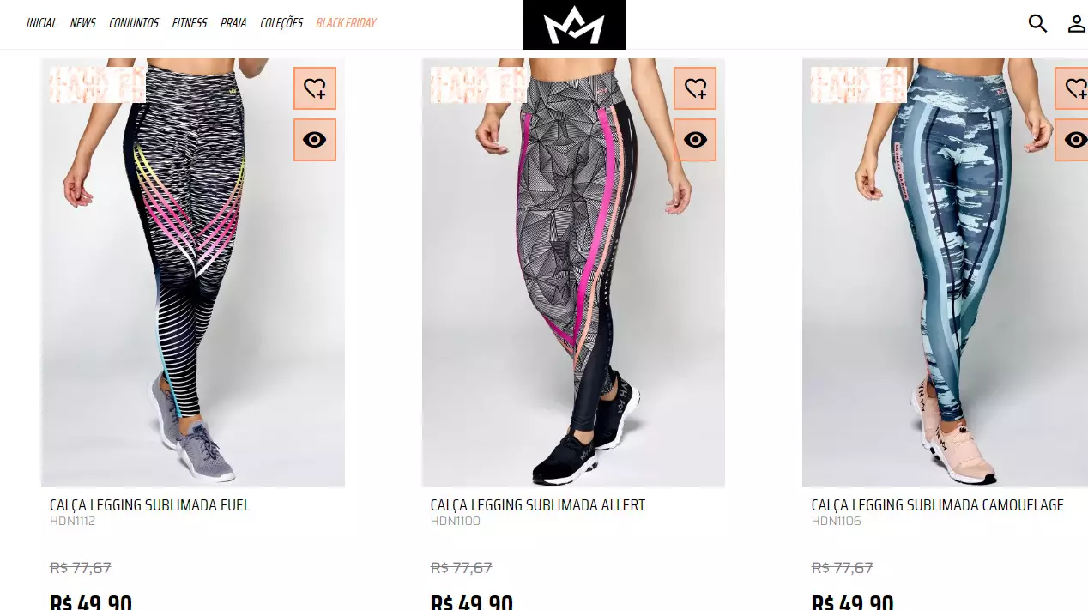Select the Camouflage legging product photo
Viewport: 1088px width, 610px height.
945,273
